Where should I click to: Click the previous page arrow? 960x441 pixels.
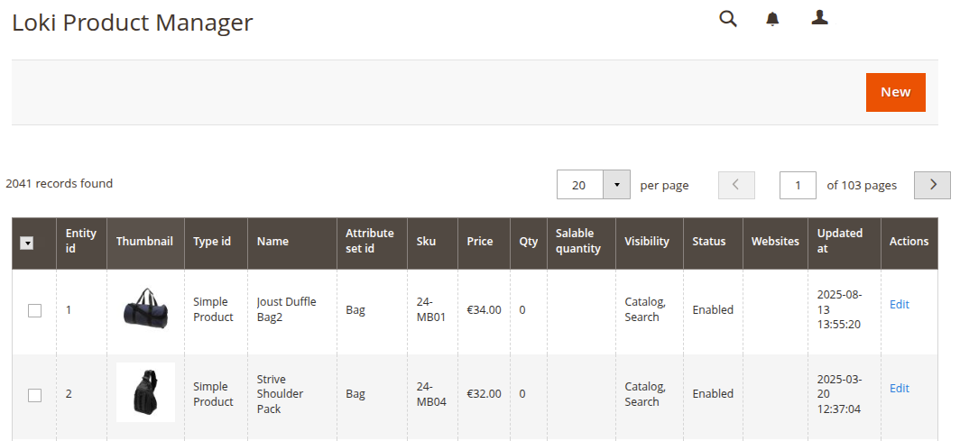736,185
